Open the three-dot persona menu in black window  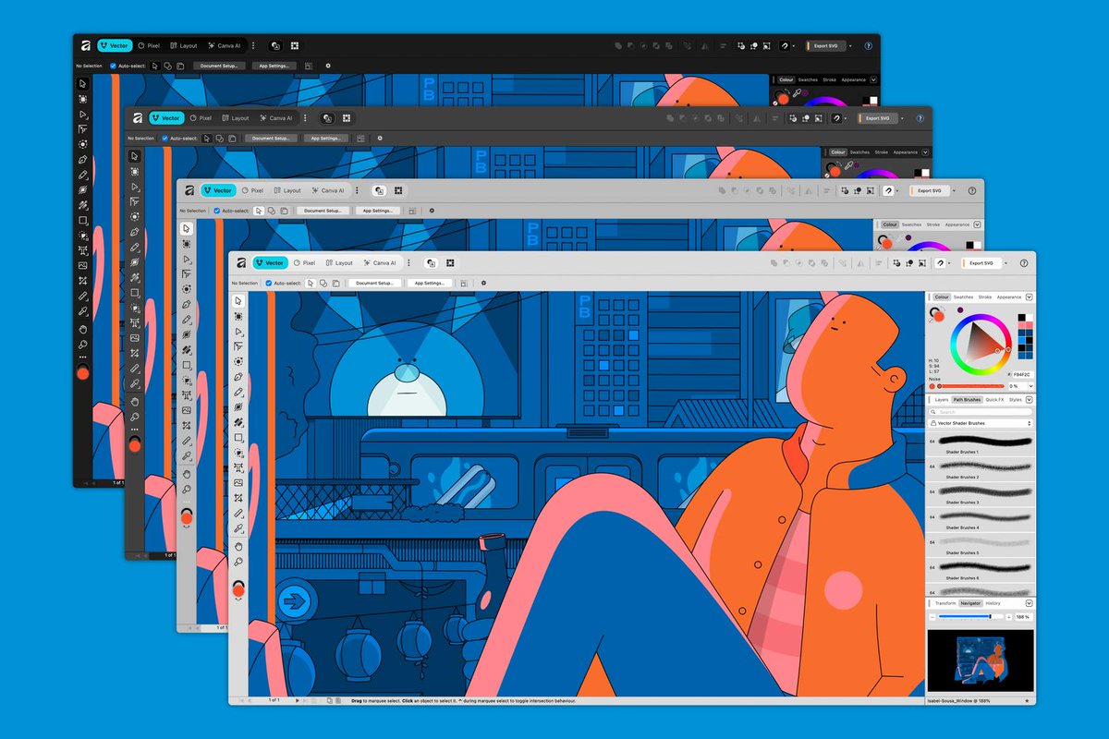[252, 44]
